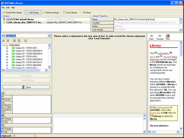Maximize the SISTEMA Library window

pyautogui.click(x=177, y=3)
